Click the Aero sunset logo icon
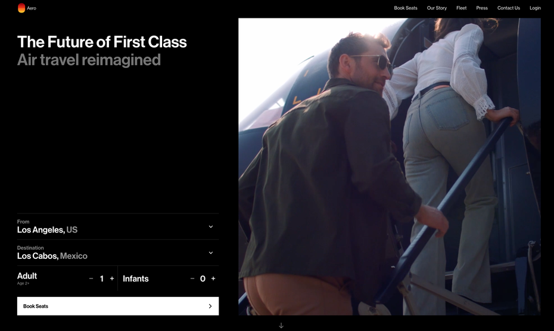 (21, 8)
